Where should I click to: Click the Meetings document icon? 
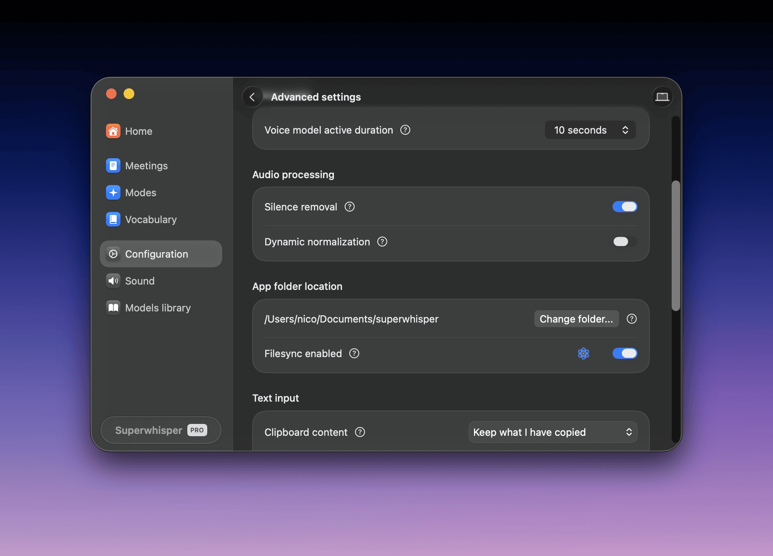click(113, 165)
